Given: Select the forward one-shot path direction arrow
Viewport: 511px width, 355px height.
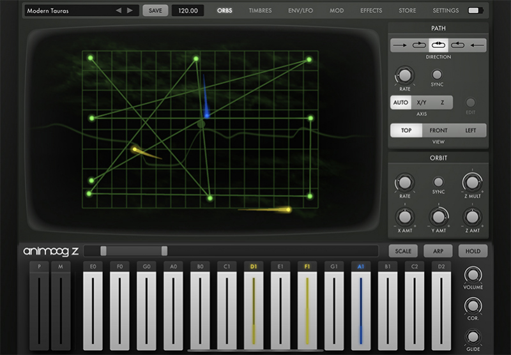Looking at the screenshot, I should tap(400, 45).
